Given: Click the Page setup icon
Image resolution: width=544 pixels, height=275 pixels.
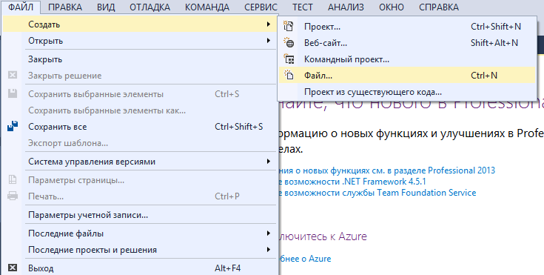Looking at the screenshot, I should [13, 179].
